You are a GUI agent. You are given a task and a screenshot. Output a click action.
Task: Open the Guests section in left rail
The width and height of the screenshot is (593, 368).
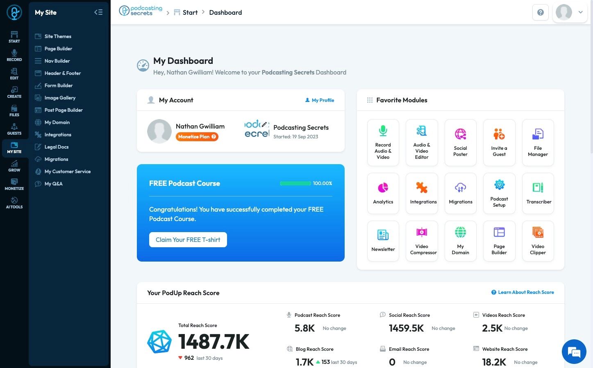(14, 129)
